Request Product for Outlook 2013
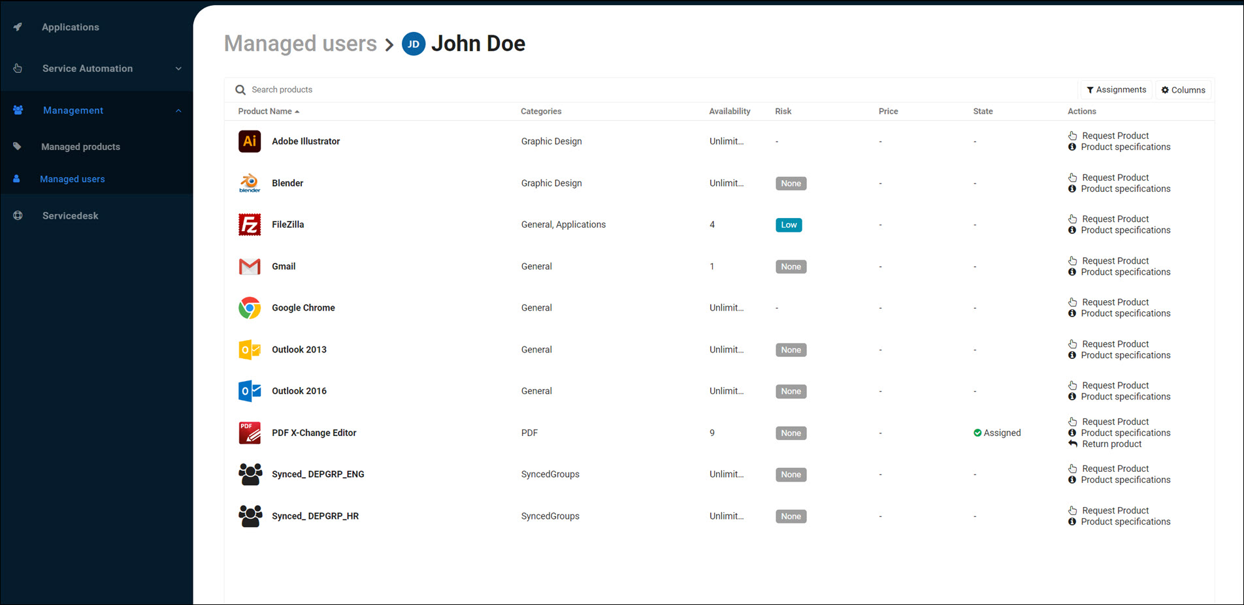1244x605 pixels. click(x=1115, y=344)
